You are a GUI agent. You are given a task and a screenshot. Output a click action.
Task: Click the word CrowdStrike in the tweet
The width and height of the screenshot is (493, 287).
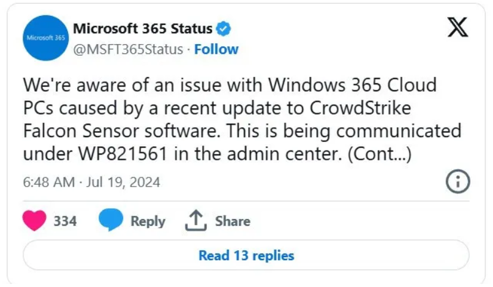[x=360, y=108]
